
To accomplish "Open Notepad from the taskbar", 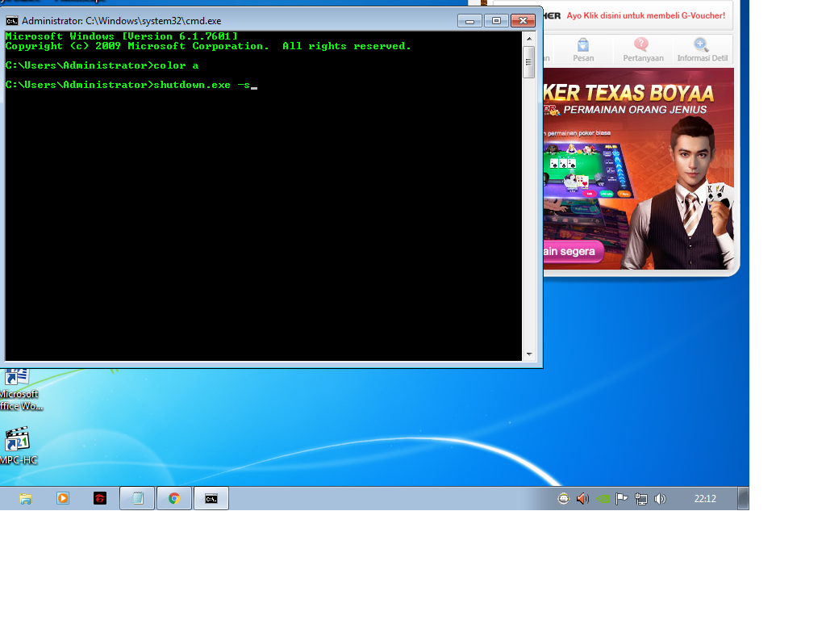I will [x=136, y=498].
